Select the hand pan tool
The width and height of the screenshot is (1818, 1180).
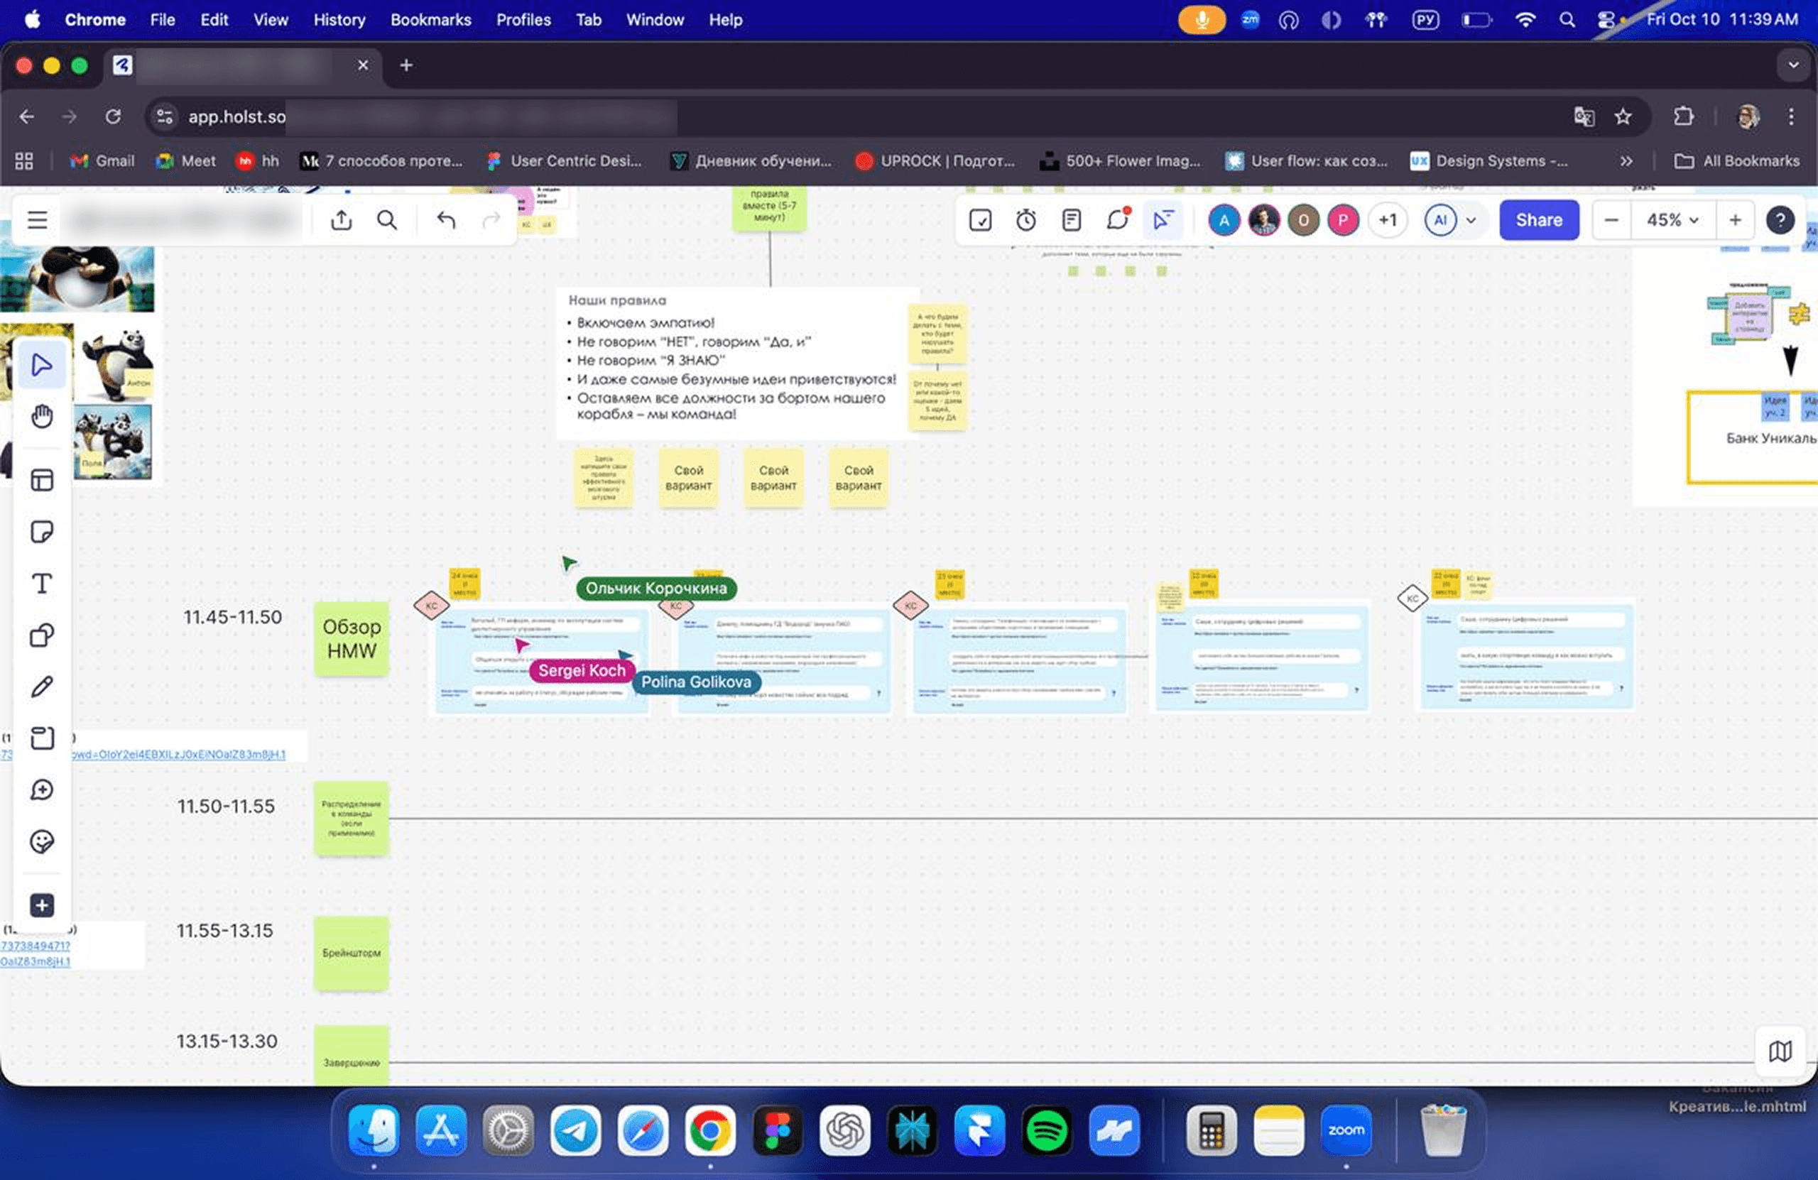[x=42, y=416]
